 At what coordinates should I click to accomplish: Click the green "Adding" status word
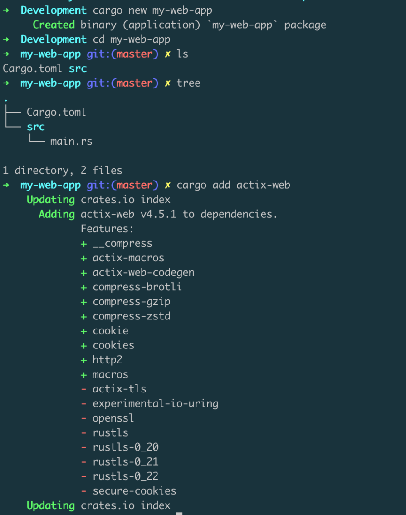57,214
